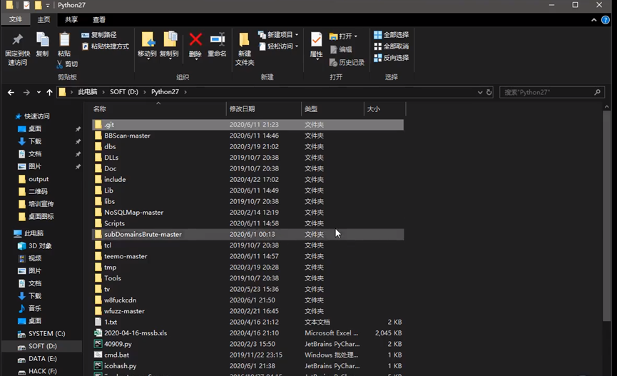Sort by the 修改日期 column header

[x=243, y=109]
